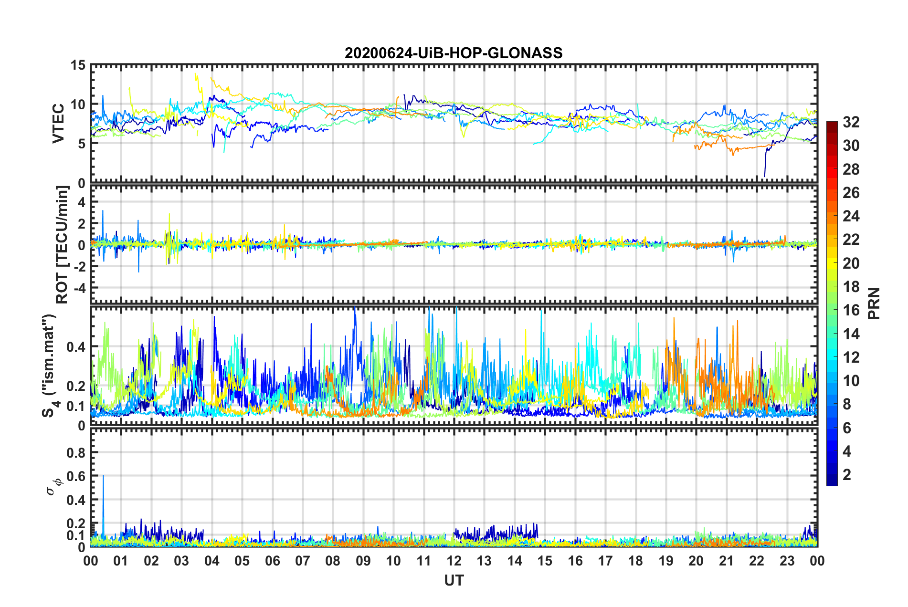Click UT axis tick 15

545,561
